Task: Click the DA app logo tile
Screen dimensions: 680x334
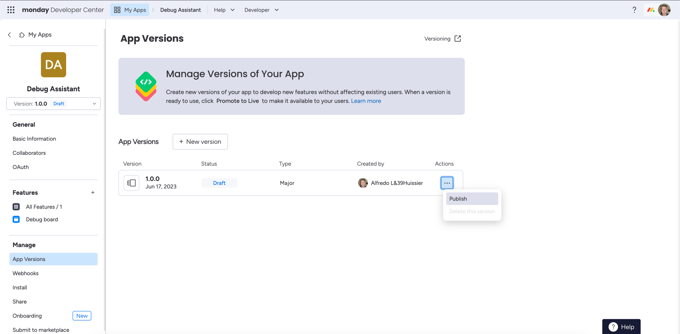Action: (53, 65)
